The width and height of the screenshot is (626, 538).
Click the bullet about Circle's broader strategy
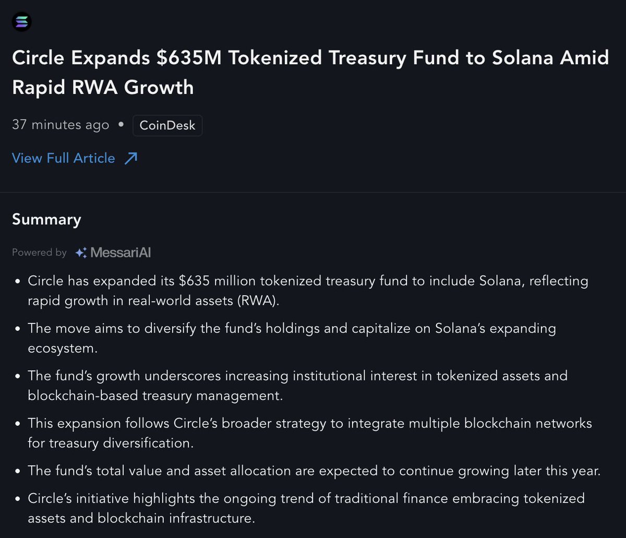pos(310,432)
